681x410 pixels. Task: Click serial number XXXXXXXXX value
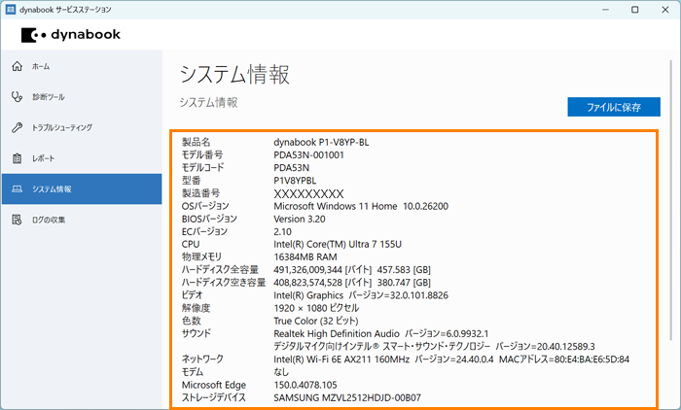308,193
